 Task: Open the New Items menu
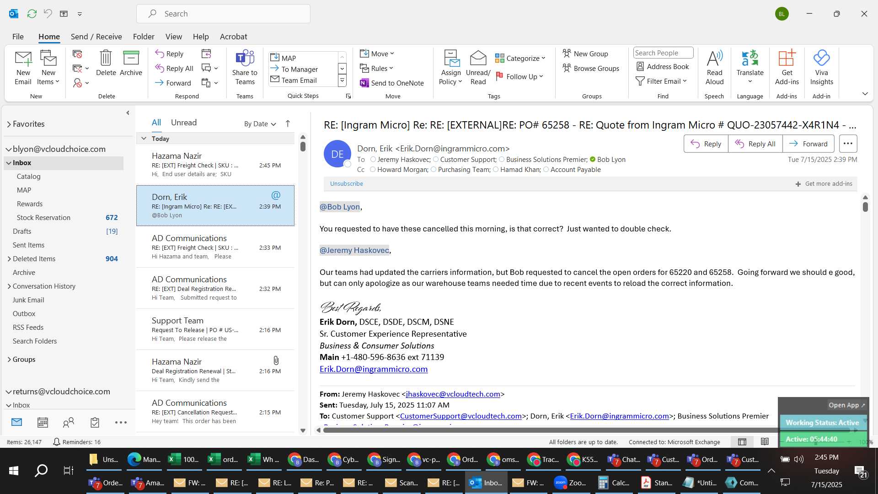[x=48, y=68]
